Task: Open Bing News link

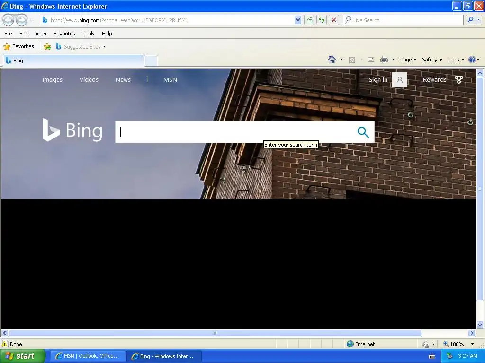Action: (x=123, y=79)
